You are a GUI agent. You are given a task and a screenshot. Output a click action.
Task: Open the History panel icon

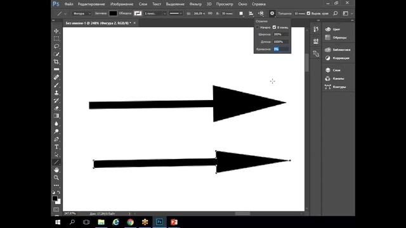tap(316, 29)
